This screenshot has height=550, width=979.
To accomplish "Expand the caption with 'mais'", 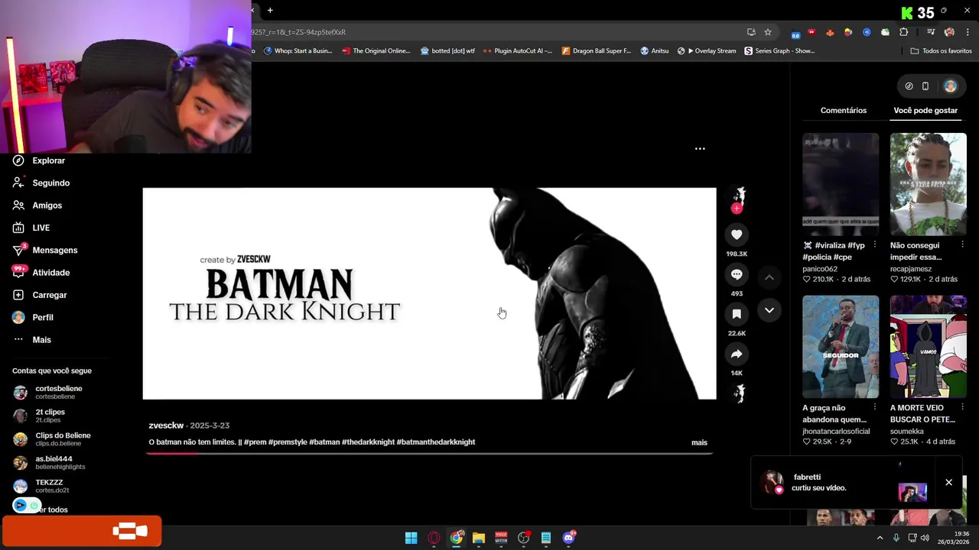I will (x=699, y=442).
